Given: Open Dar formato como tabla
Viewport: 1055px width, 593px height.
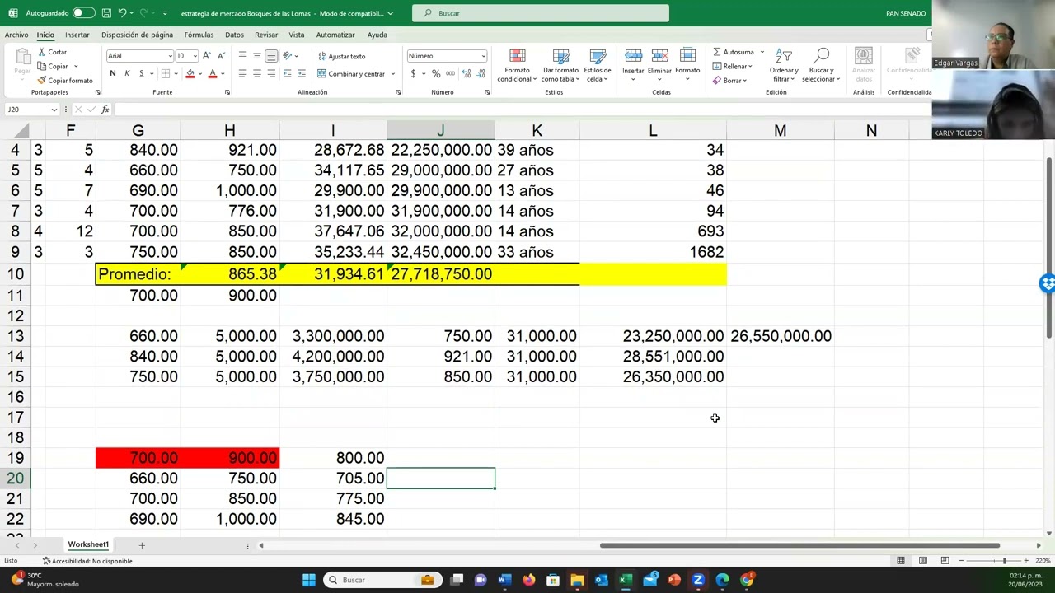Looking at the screenshot, I should pos(560,65).
